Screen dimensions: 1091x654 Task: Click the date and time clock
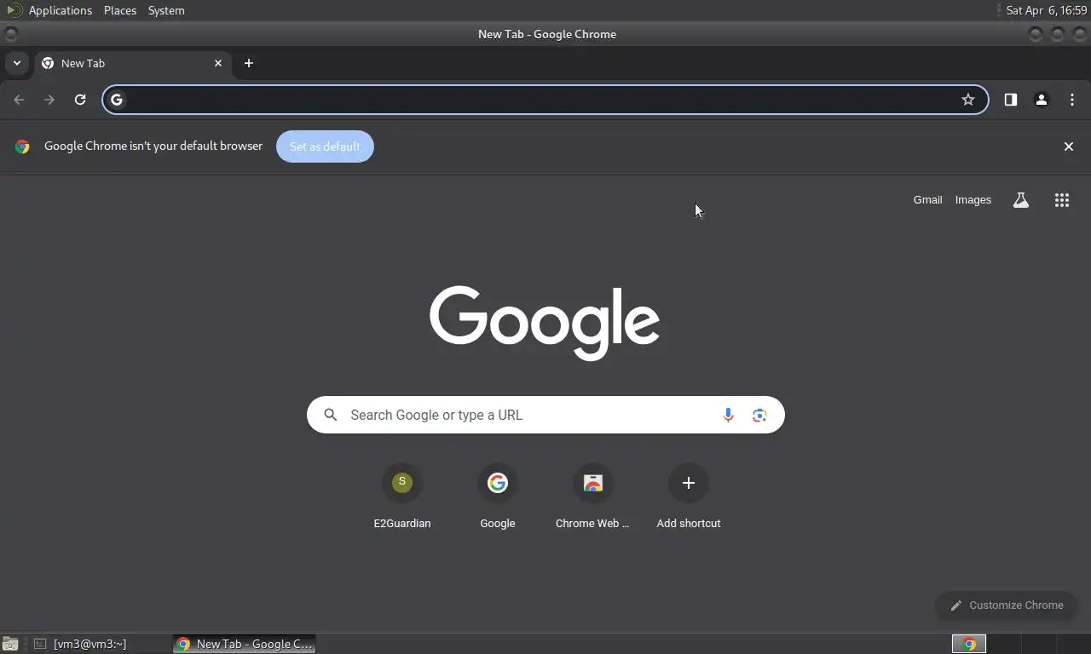tap(1047, 10)
